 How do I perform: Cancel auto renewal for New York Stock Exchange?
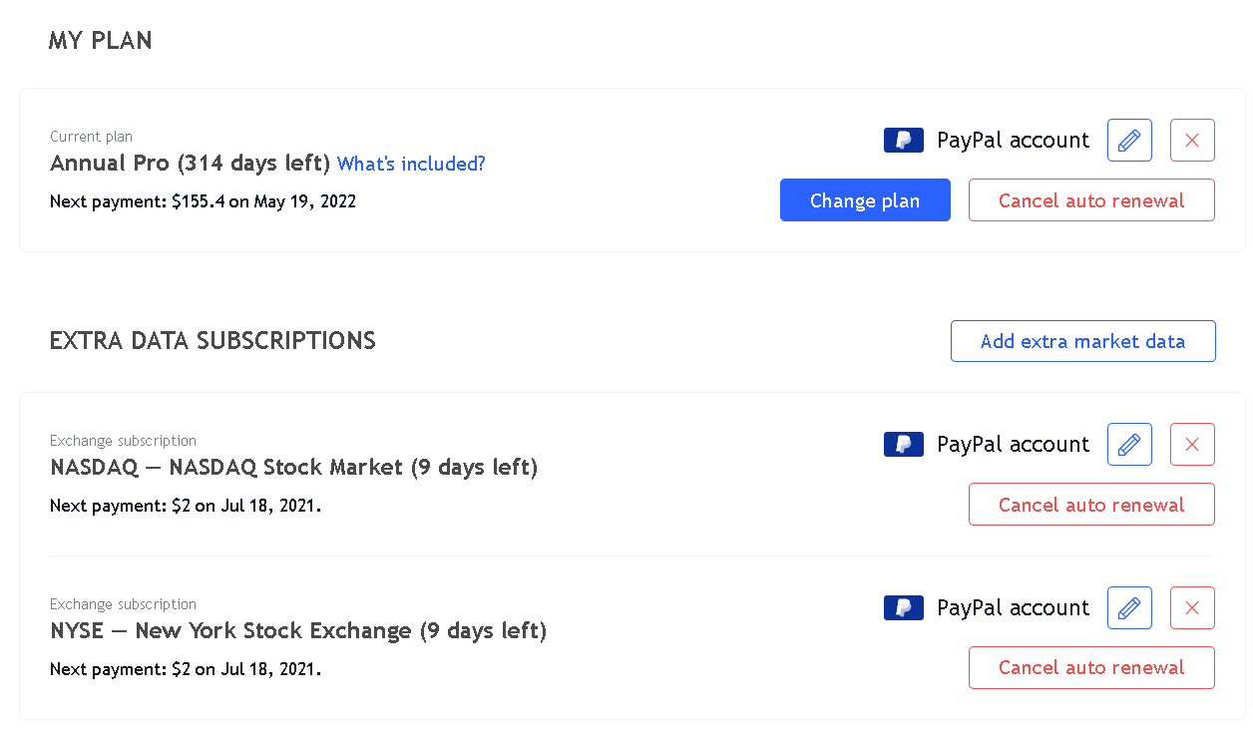click(1091, 668)
